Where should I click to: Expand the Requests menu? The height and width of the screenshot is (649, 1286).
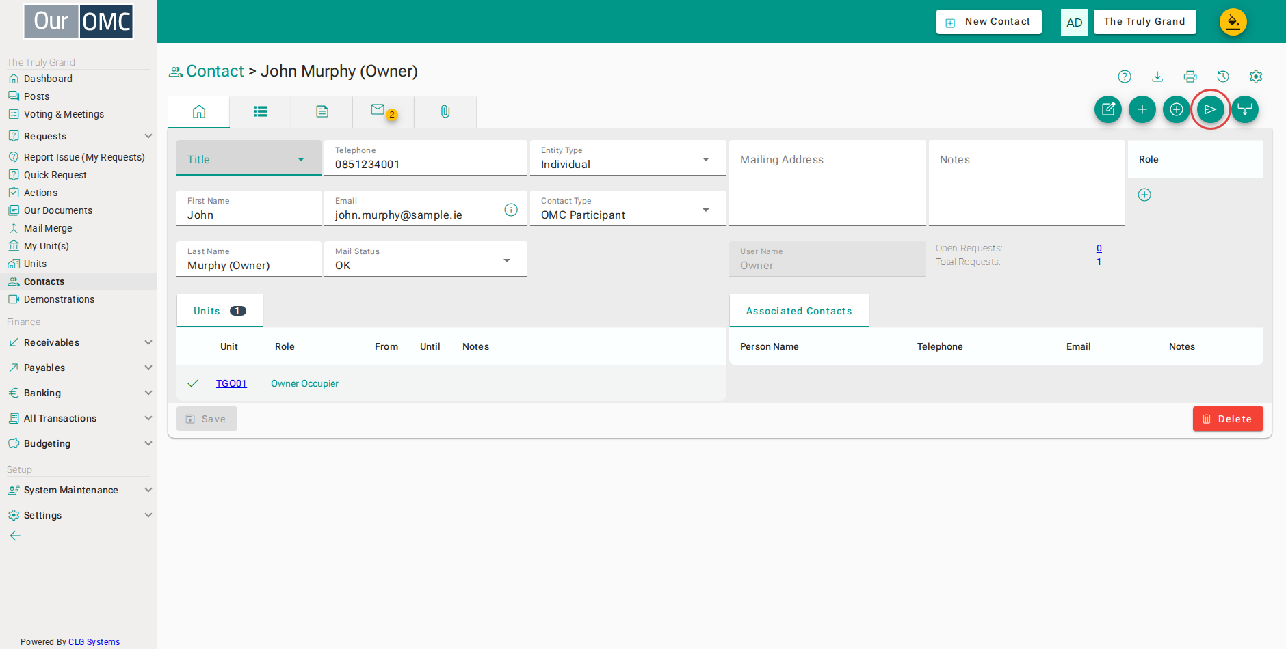coord(79,136)
